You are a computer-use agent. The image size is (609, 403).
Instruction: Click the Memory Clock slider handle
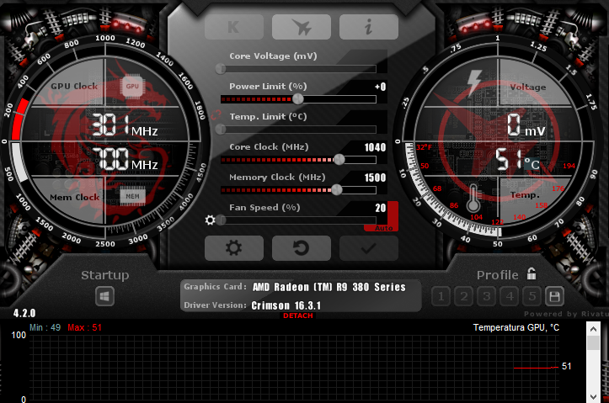[337, 189]
